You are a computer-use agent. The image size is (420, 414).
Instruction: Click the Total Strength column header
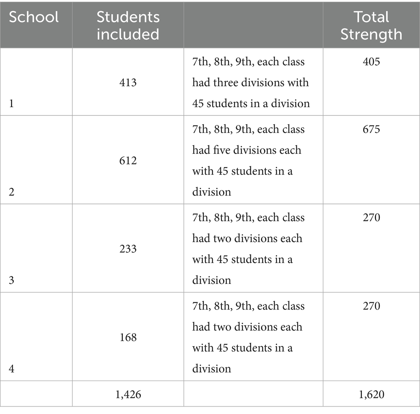[371, 26]
